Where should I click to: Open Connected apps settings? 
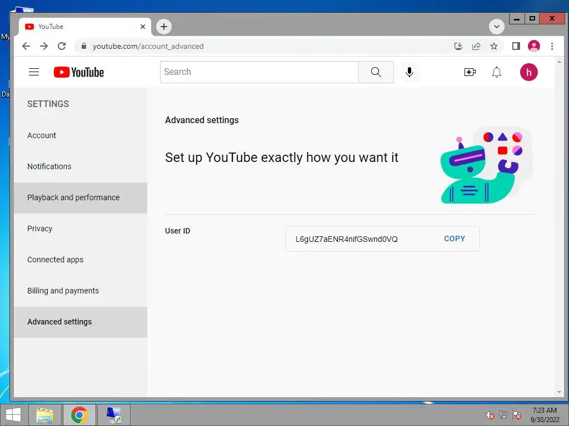[x=81, y=260]
